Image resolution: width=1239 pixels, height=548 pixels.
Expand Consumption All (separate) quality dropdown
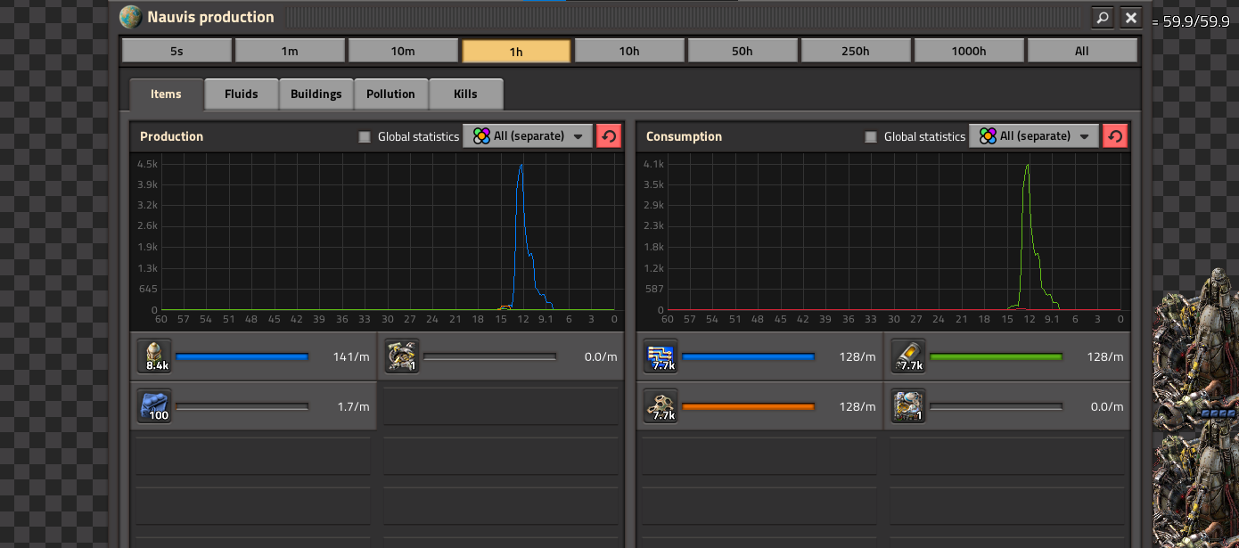click(x=1034, y=136)
